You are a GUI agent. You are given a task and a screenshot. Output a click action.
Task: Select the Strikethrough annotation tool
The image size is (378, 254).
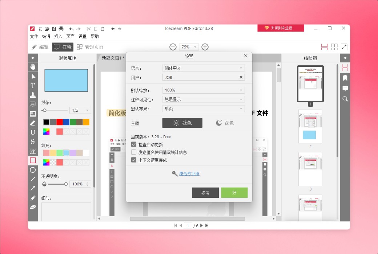coord(33,142)
